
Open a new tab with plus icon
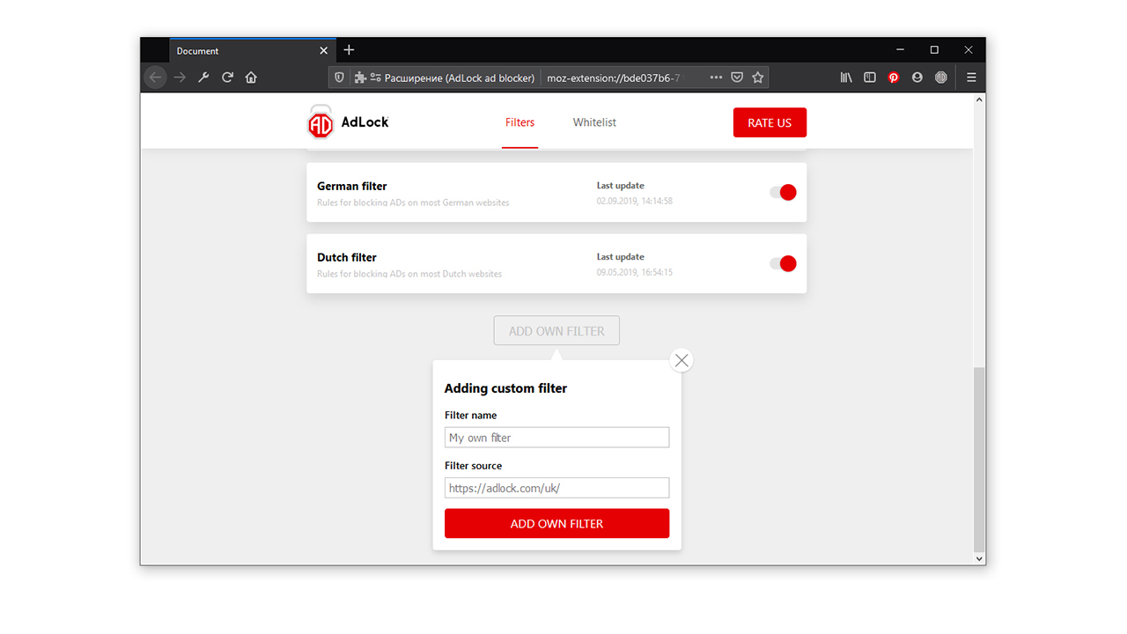click(349, 50)
